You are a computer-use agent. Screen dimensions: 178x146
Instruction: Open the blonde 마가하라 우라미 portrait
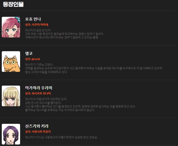pos(11,96)
